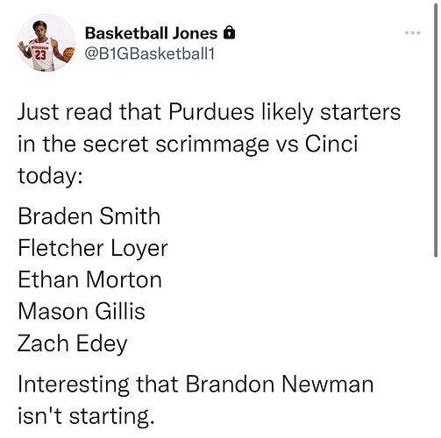The image size is (441, 438).
Task: Click the word Interesting in tweet
Action: [x=74, y=385]
